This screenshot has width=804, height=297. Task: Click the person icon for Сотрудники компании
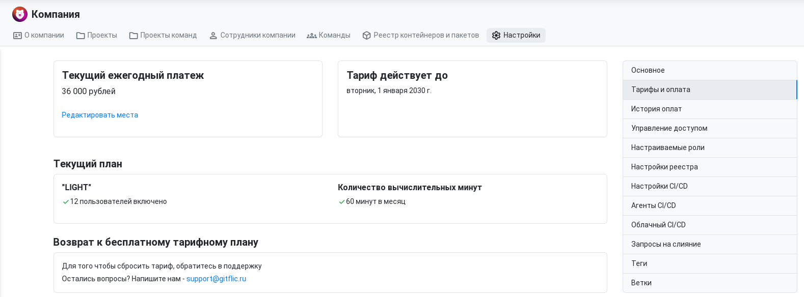[213, 36]
